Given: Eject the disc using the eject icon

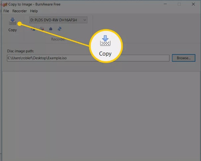Looking at the screenshot, I should click(50, 29).
